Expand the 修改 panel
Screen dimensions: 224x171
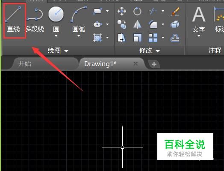click(150, 51)
